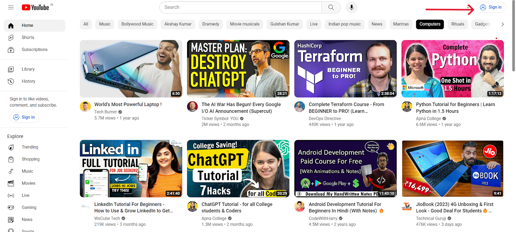Play the World's Most Powerful Laptop thumbnail

(131, 69)
